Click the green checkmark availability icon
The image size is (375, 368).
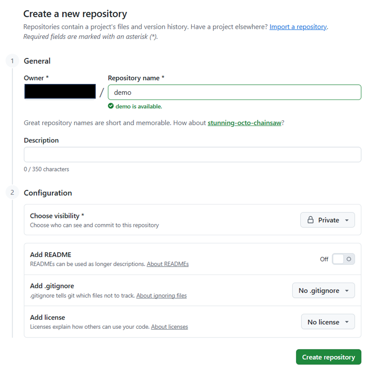click(111, 106)
